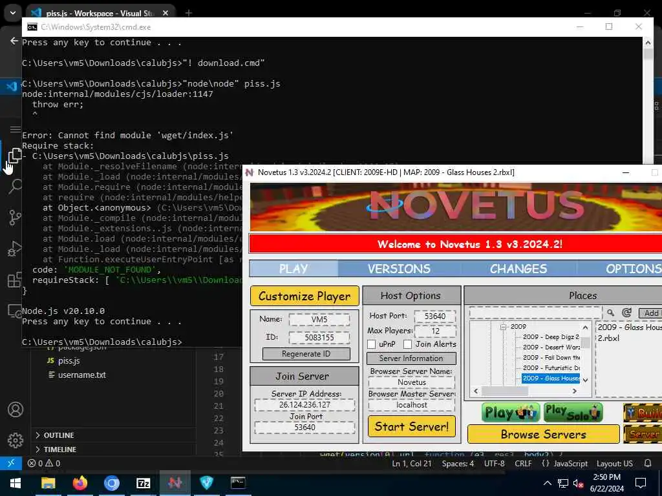
Task: Click the Browser Server Name field
Action: tap(412, 382)
